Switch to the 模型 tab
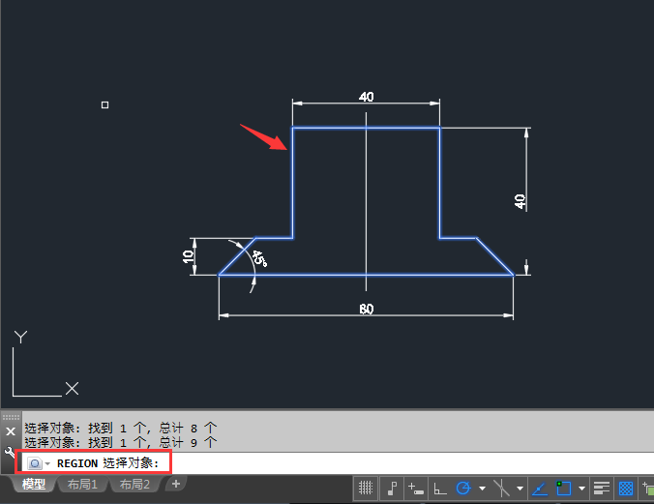The image size is (654, 504). pyautogui.click(x=33, y=485)
